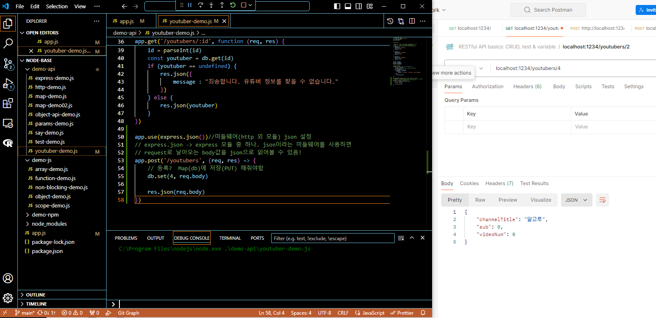
Task: Click the debug Step Into icon
Action: 211,5
